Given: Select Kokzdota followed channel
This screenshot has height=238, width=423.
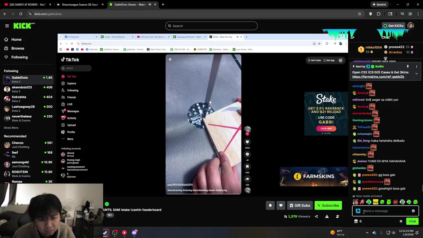Looking at the screenshot, I should tap(28, 99).
